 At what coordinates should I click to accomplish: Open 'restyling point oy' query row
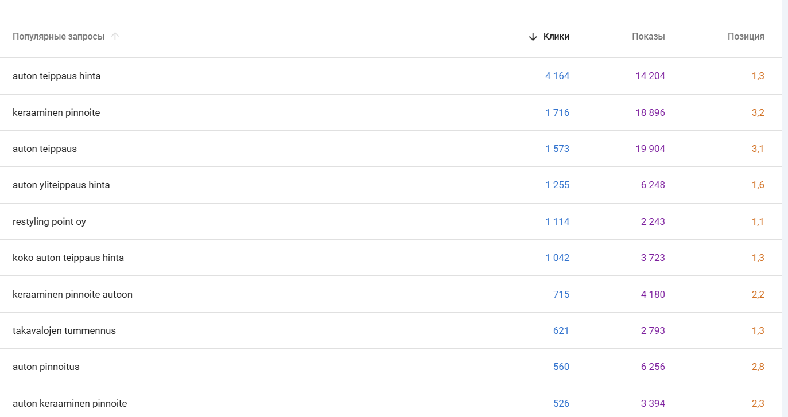click(49, 222)
